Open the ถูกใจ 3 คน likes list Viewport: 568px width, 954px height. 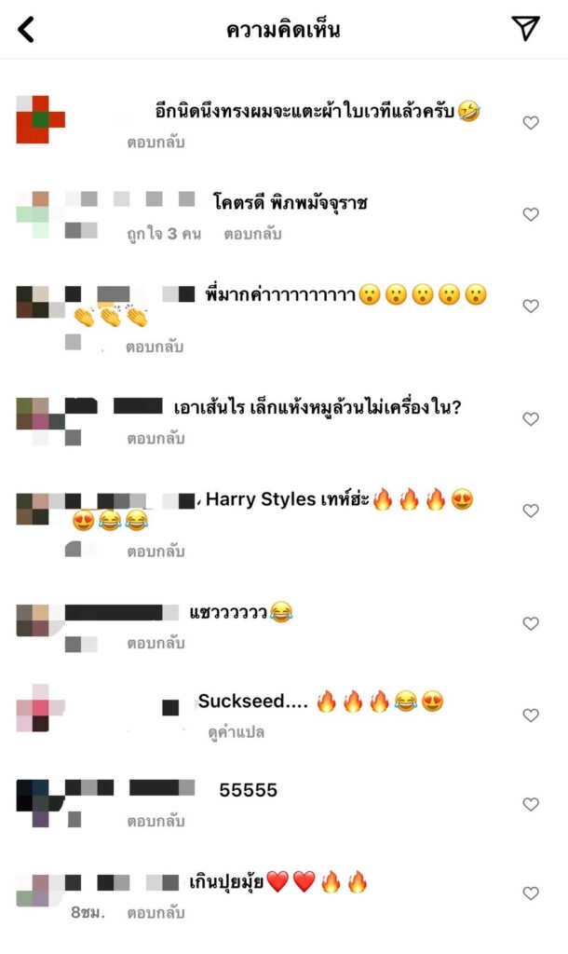164,234
